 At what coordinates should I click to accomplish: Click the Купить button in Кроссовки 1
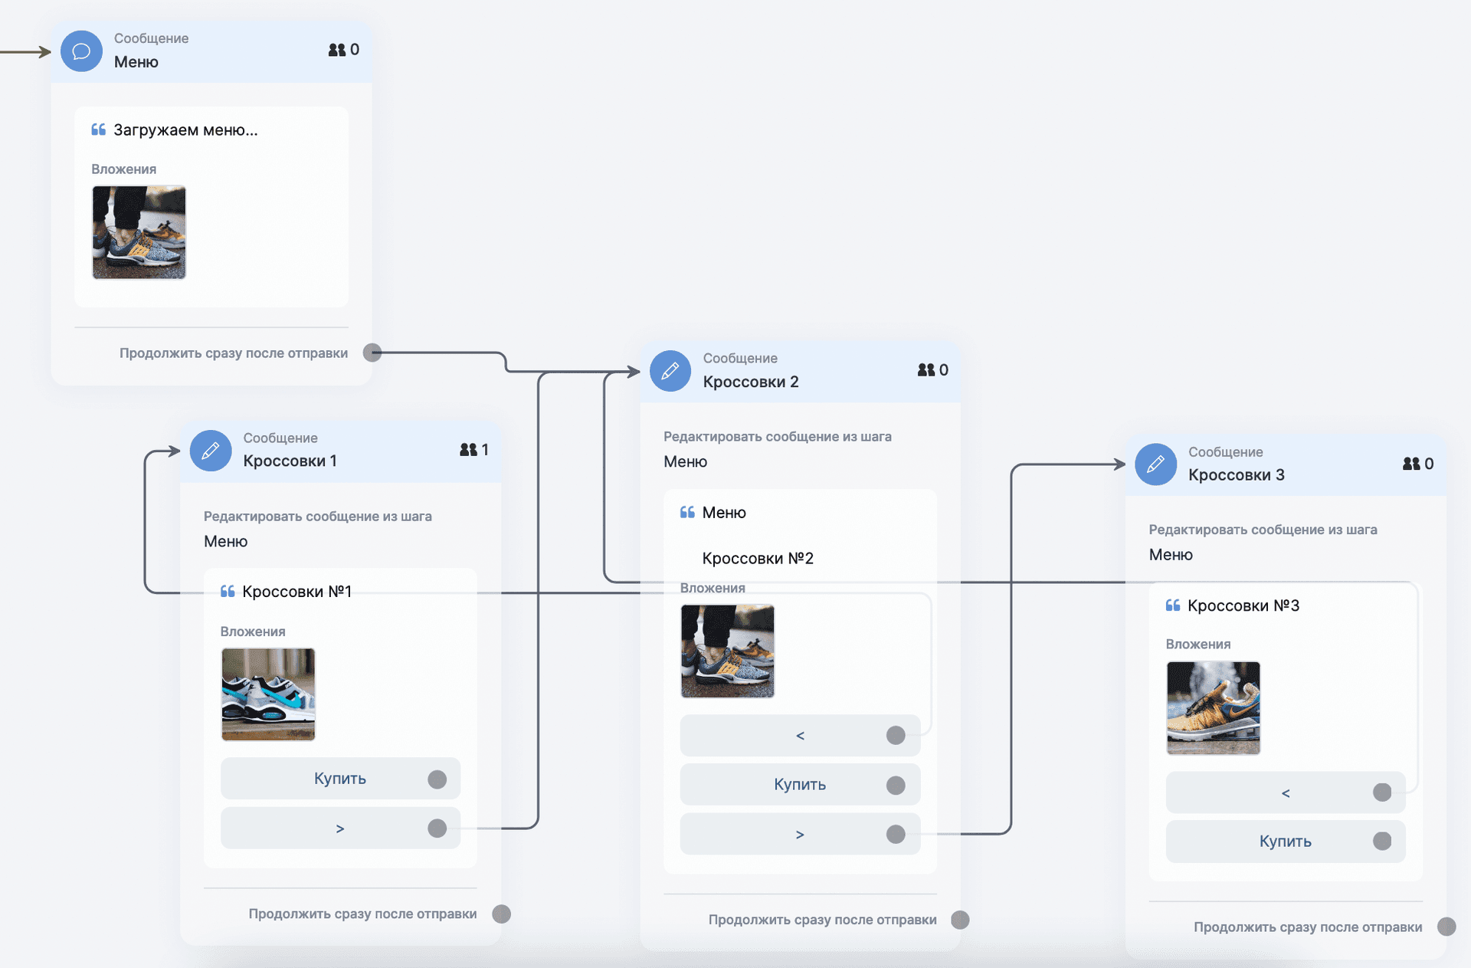[340, 779]
